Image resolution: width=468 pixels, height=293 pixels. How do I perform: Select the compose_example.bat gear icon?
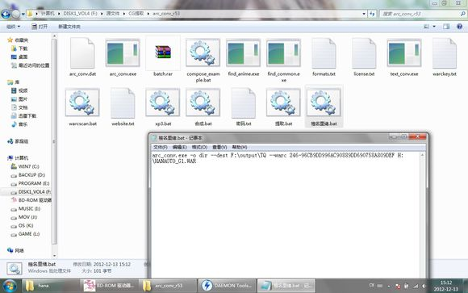(203, 52)
